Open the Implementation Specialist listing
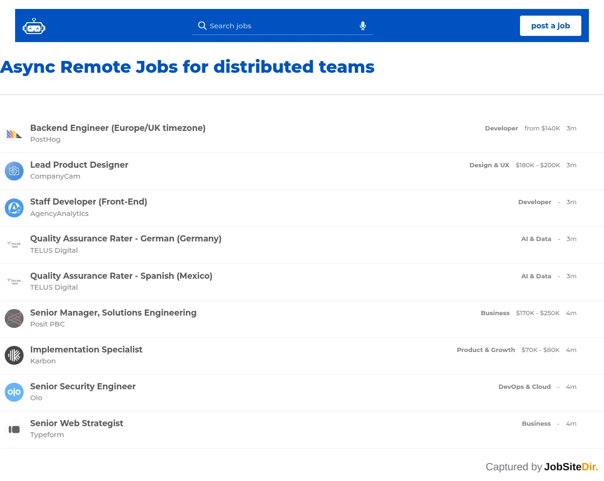This screenshot has width=604, height=481. click(x=86, y=350)
